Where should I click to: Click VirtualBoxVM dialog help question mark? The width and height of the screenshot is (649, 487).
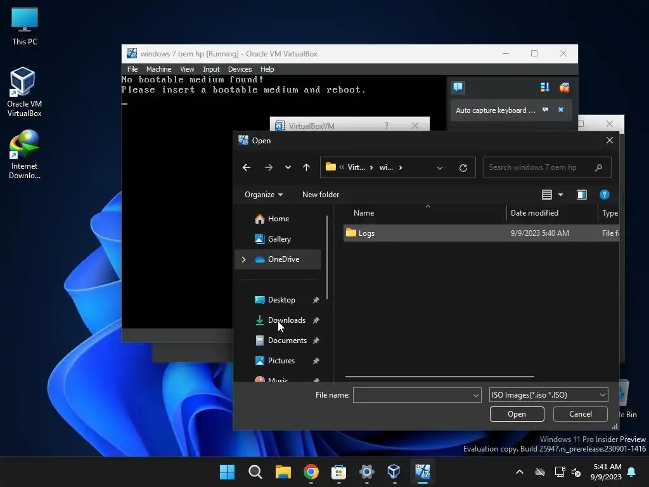point(387,126)
